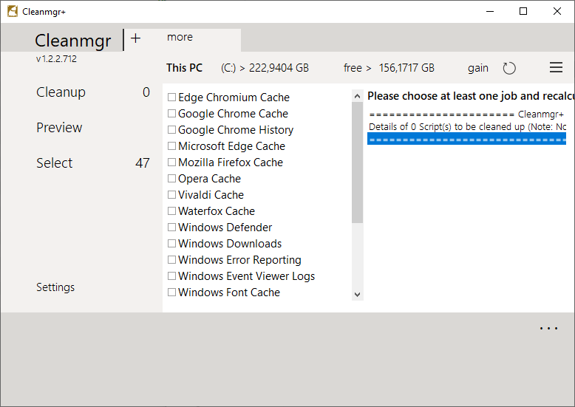The width and height of the screenshot is (575, 407).
Task: Click the gain label
Action: 478,68
